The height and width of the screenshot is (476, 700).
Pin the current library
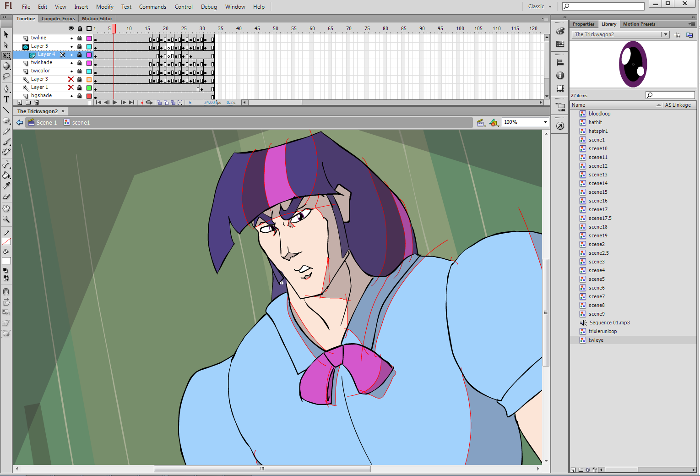(x=678, y=35)
